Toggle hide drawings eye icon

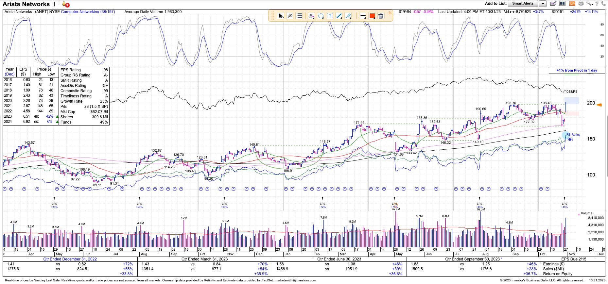290,16
